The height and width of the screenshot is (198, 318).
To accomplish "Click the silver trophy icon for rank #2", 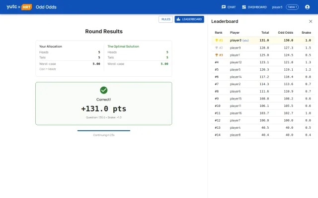I will point(217,48).
